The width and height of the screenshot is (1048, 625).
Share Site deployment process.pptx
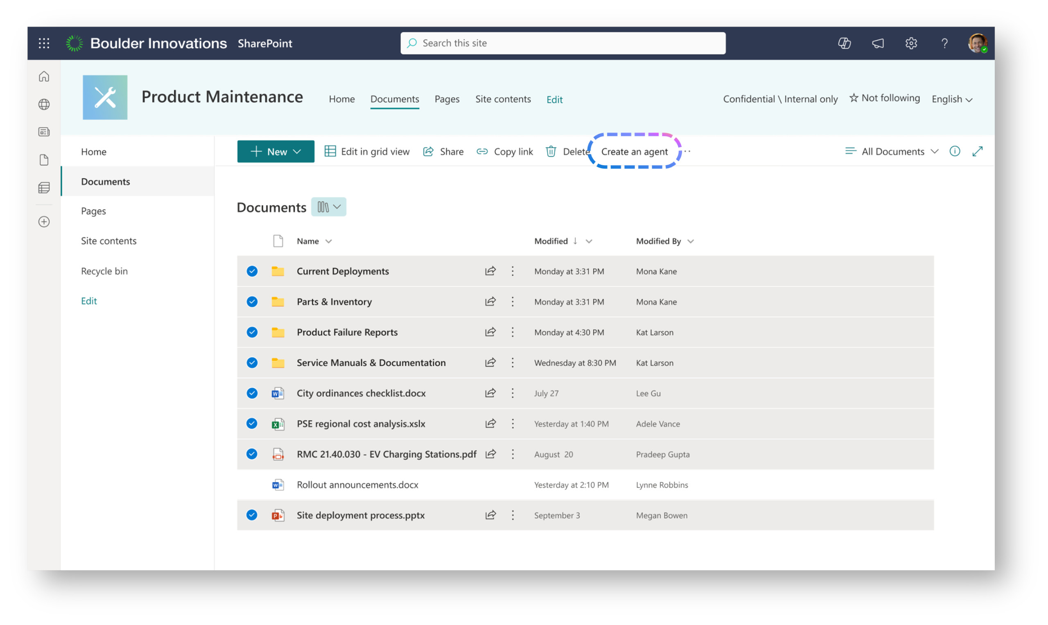click(490, 515)
